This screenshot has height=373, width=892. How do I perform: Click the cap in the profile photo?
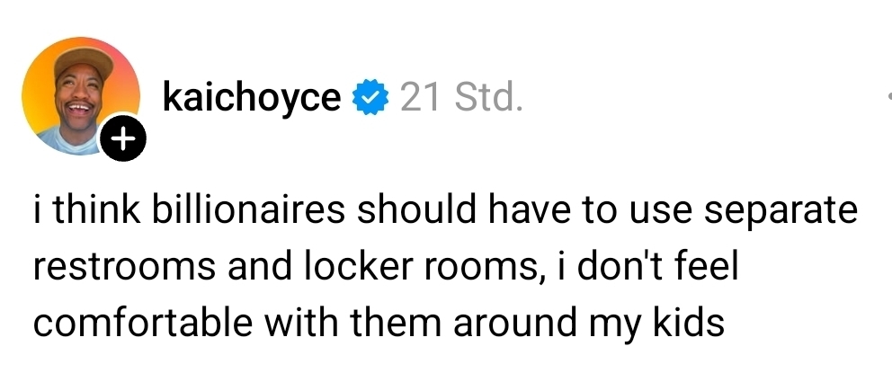click(x=83, y=63)
